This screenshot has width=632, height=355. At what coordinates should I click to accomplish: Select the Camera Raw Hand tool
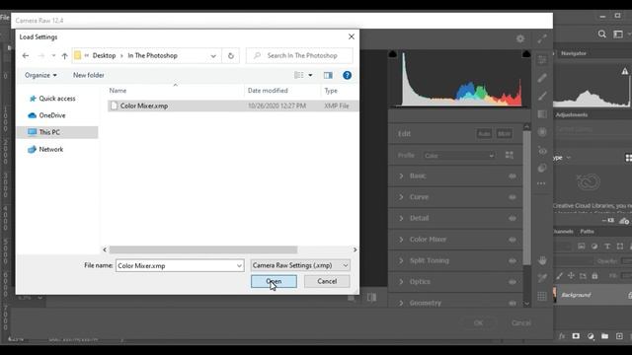[x=542, y=260]
